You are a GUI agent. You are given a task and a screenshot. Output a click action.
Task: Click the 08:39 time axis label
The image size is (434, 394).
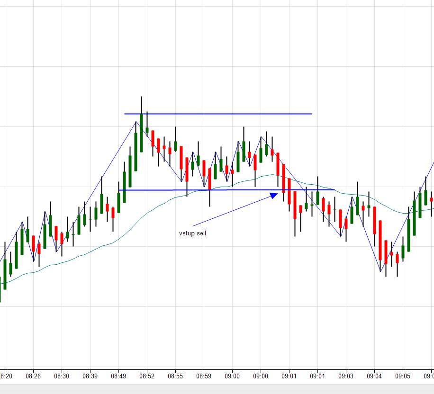pos(90,376)
